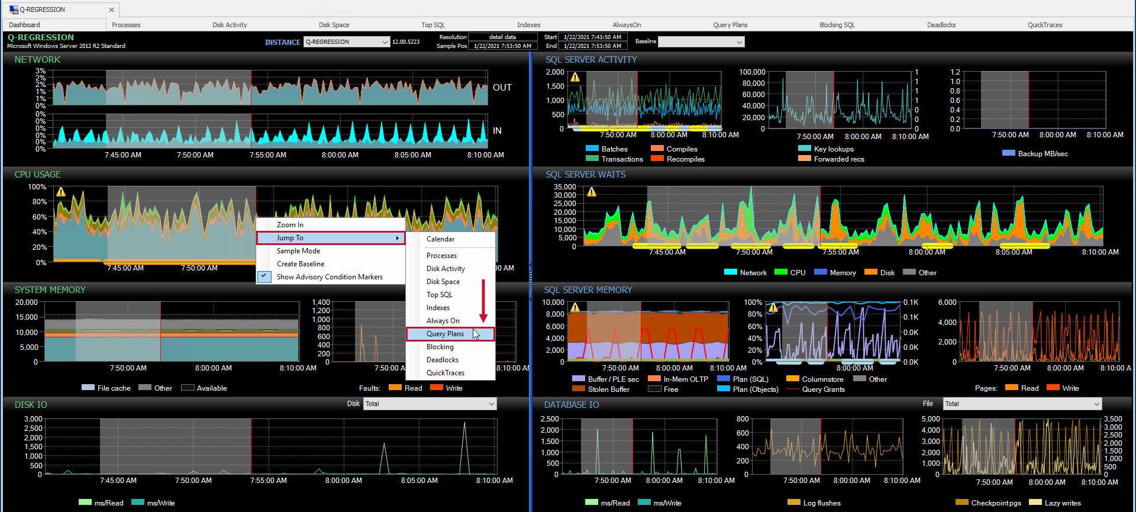The height and width of the screenshot is (512, 1136).
Task: Click the Start time field
Action: 592,37
